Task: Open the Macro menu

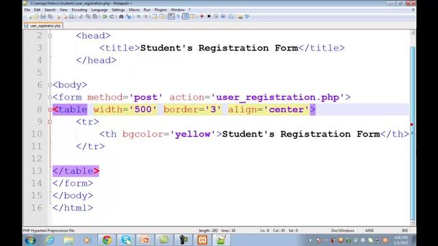Action: pos(134,10)
